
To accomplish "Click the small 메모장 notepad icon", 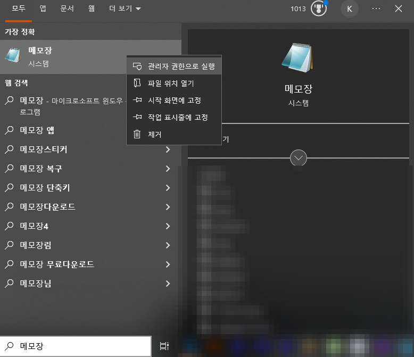I will [13, 55].
